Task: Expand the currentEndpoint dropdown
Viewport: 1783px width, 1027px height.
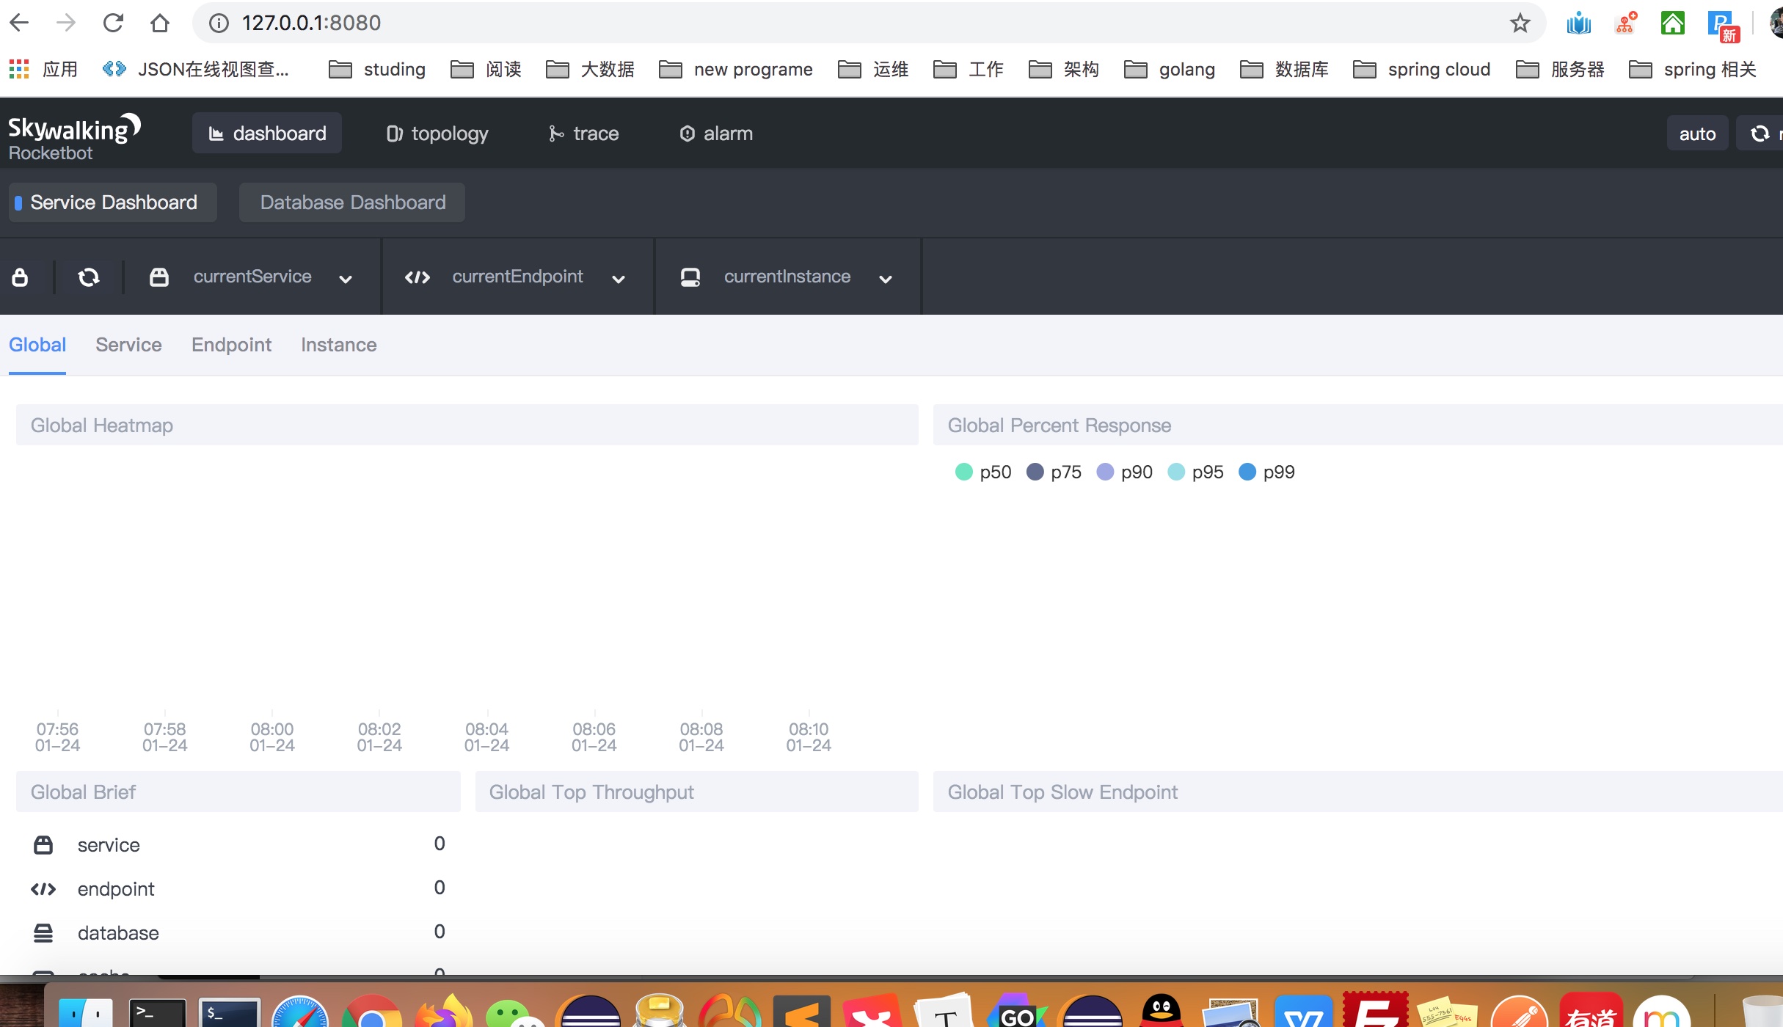Action: point(517,277)
